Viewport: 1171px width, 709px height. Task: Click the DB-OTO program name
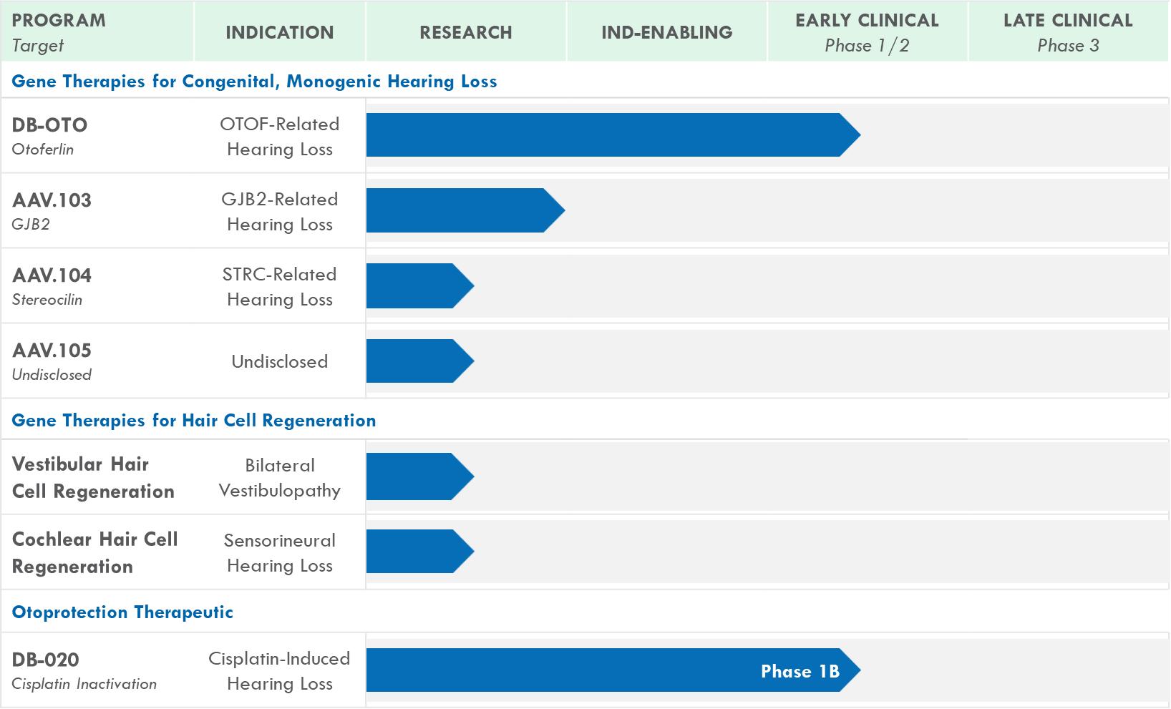click(x=50, y=125)
